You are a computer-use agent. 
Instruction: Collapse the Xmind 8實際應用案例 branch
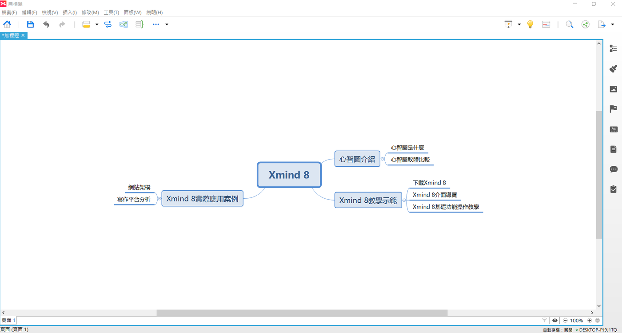pos(159,199)
